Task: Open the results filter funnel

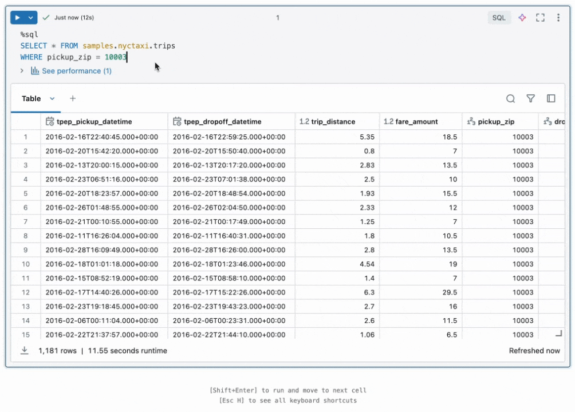Action: point(531,98)
